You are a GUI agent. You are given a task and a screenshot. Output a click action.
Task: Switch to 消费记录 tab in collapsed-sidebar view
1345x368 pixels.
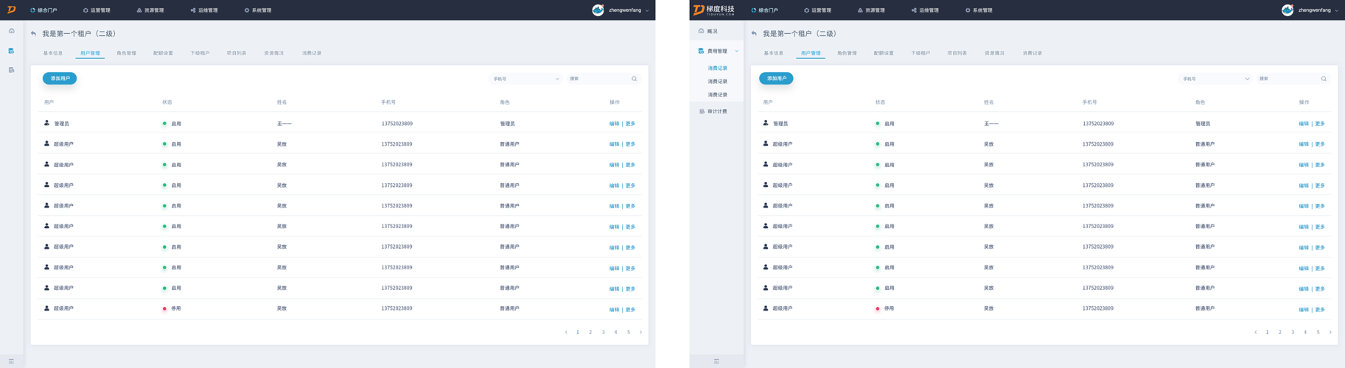click(312, 53)
